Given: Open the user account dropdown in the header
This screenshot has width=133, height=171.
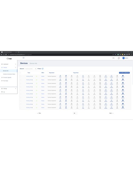Looking at the screenshot, I should [127, 58].
